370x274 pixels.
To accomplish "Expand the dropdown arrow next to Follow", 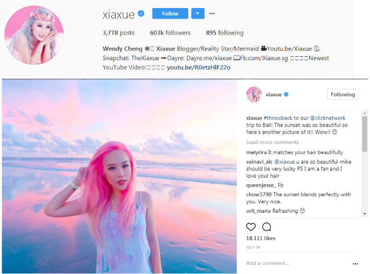I will coord(198,14).
